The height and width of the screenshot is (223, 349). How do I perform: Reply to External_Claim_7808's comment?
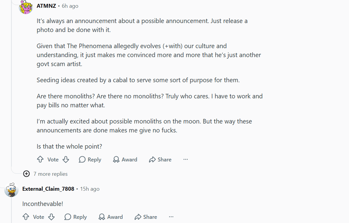point(76,217)
